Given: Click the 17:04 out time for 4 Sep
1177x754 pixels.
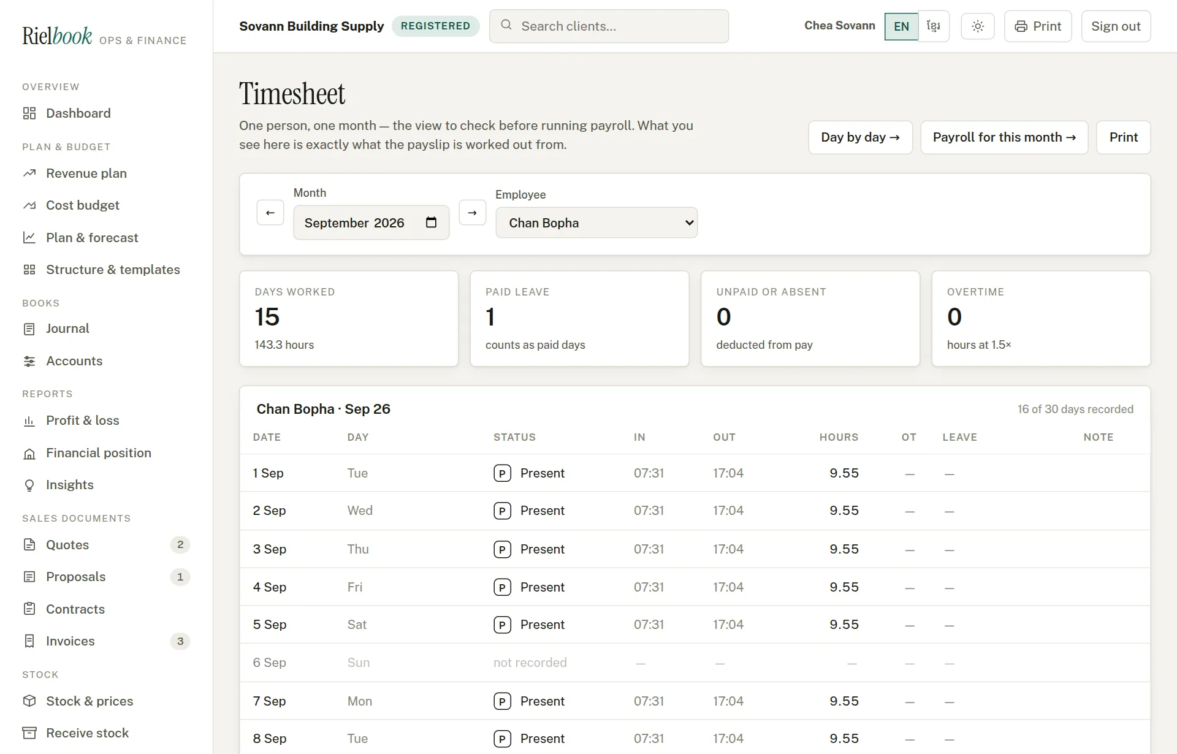Looking at the screenshot, I should coord(728,587).
